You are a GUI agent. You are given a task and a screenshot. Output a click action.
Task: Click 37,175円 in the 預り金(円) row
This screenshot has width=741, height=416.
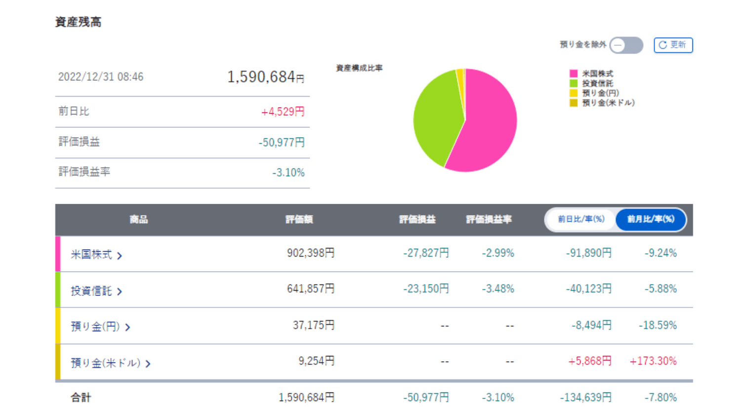[x=314, y=325]
